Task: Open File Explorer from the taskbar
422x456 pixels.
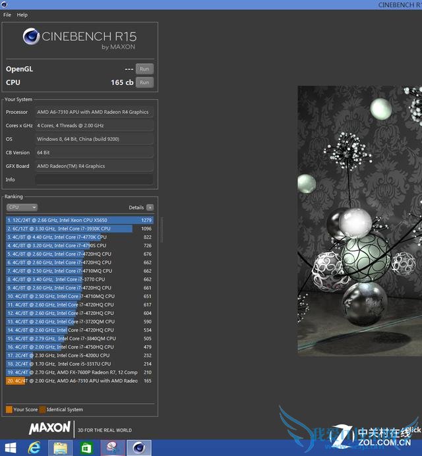Action: 61,448
